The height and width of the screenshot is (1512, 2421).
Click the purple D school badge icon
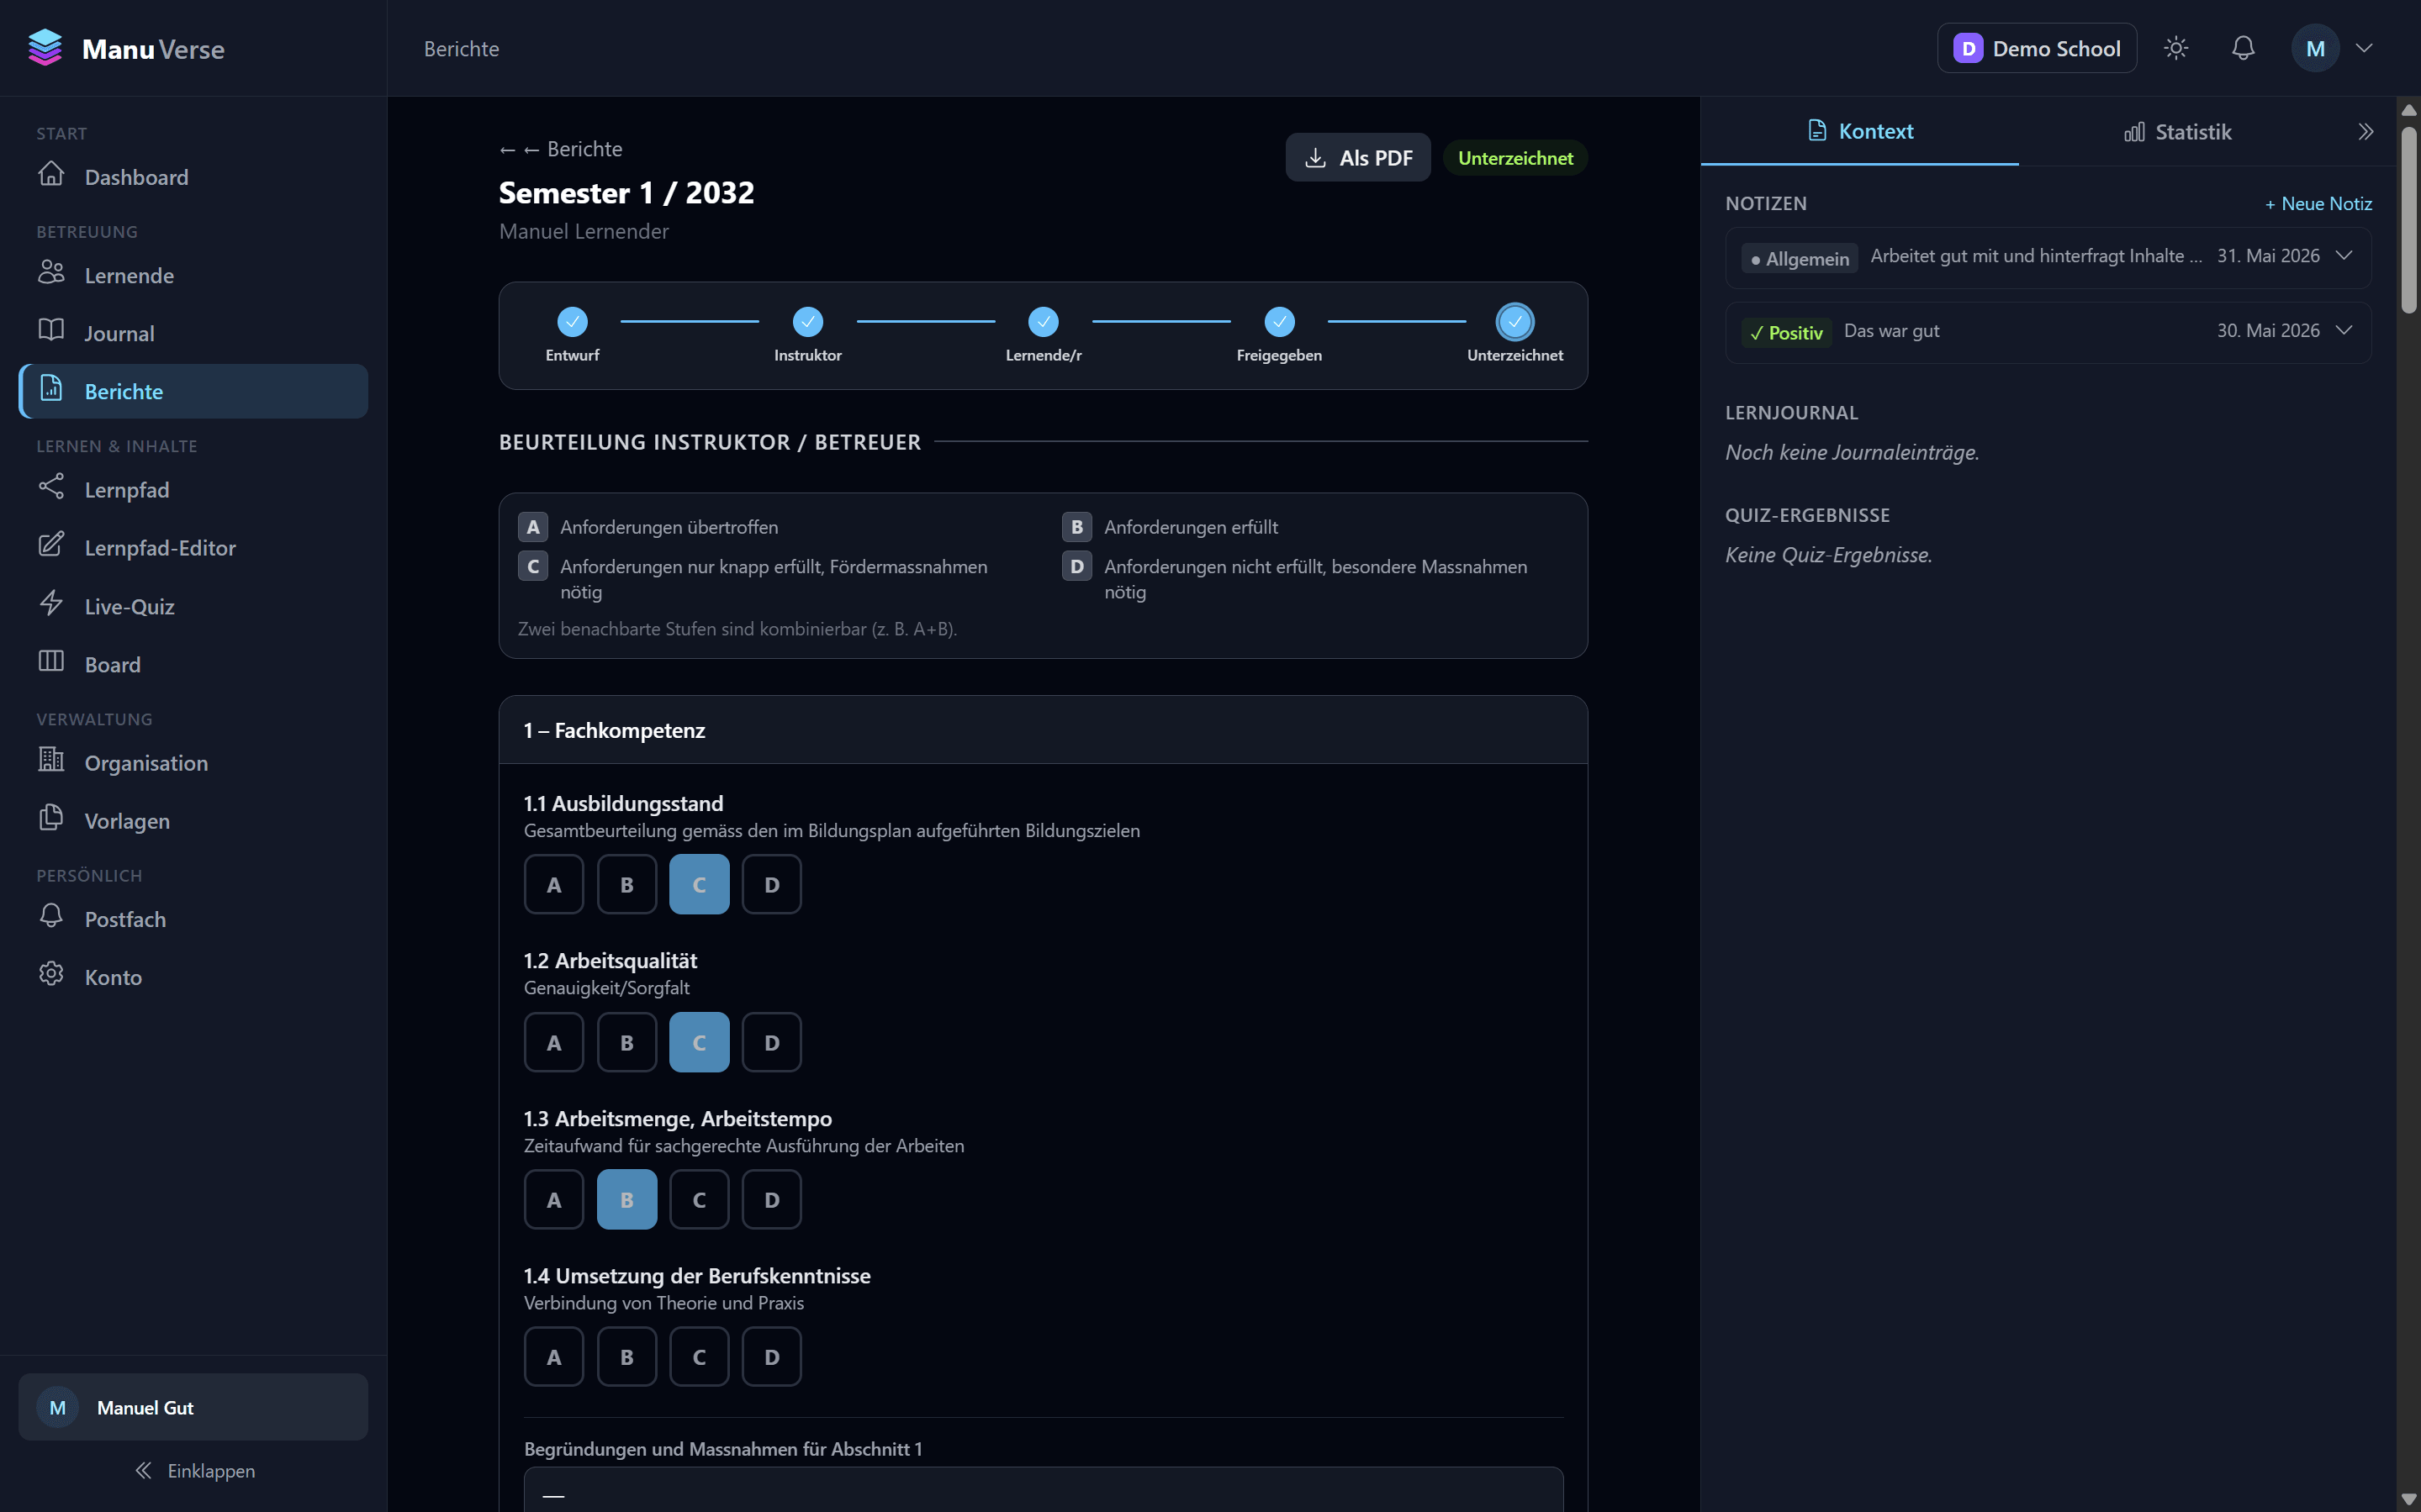pyautogui.click(x=1968, y=48)
